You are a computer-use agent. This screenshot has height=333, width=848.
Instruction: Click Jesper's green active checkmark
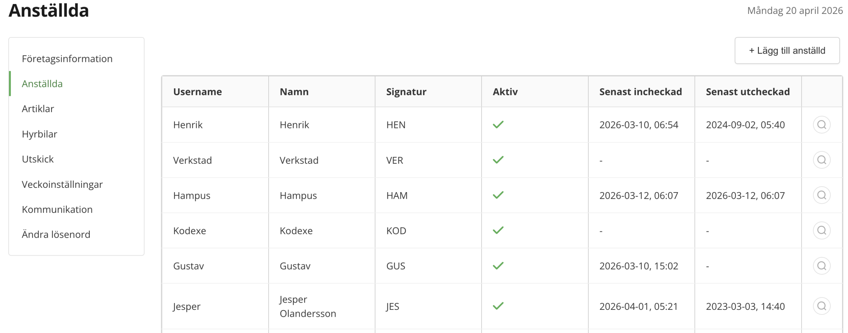[498, 306]
